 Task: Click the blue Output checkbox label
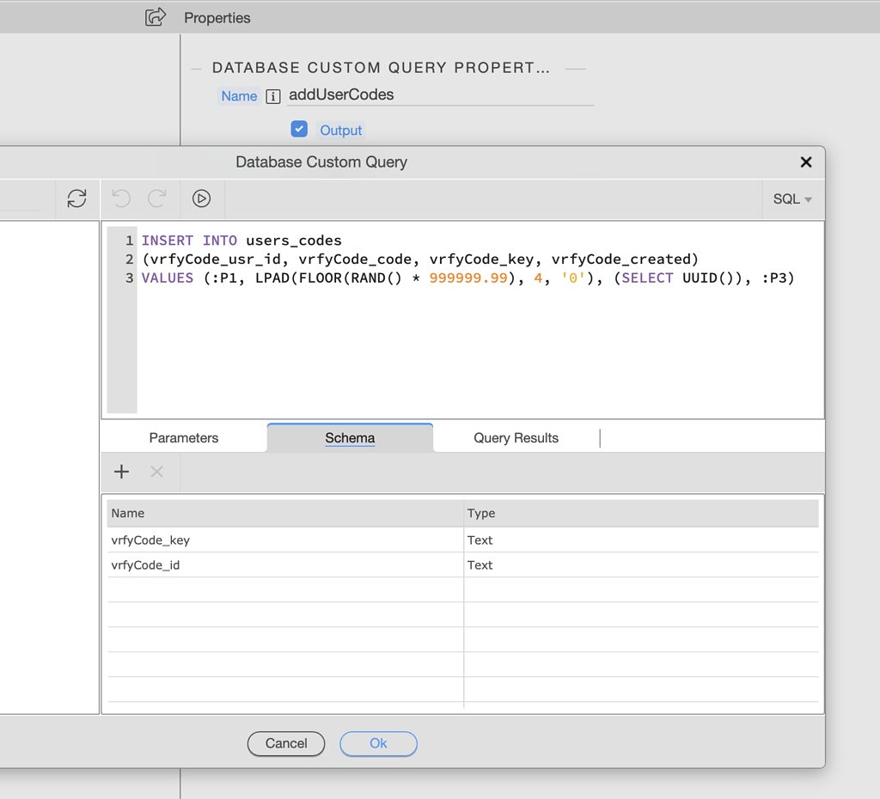point(342,129)
